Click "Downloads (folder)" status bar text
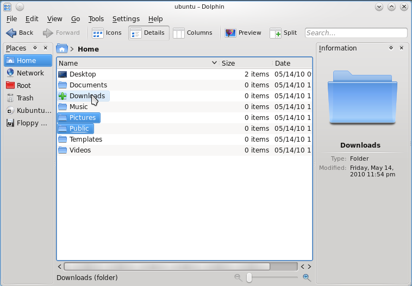412x286 pixels. [87, 278]
